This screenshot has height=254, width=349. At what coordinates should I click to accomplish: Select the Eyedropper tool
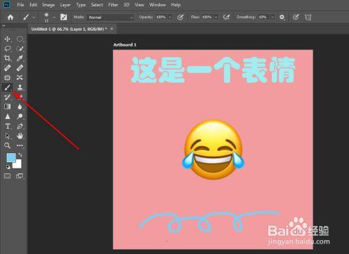click(20, 58)
